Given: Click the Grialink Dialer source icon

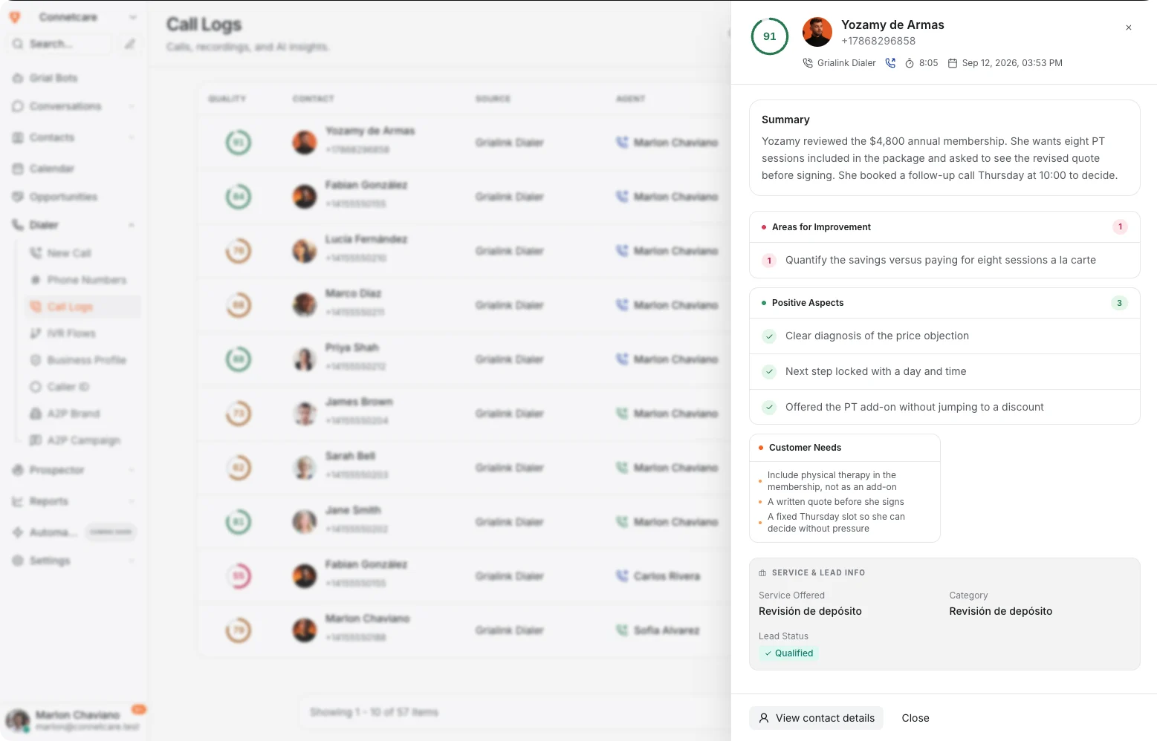Looking at the screenshot, I should 808,63.
